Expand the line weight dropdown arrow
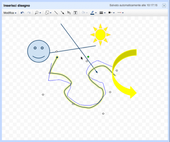Screen dimensions: 170x142 tap(105, 13)
